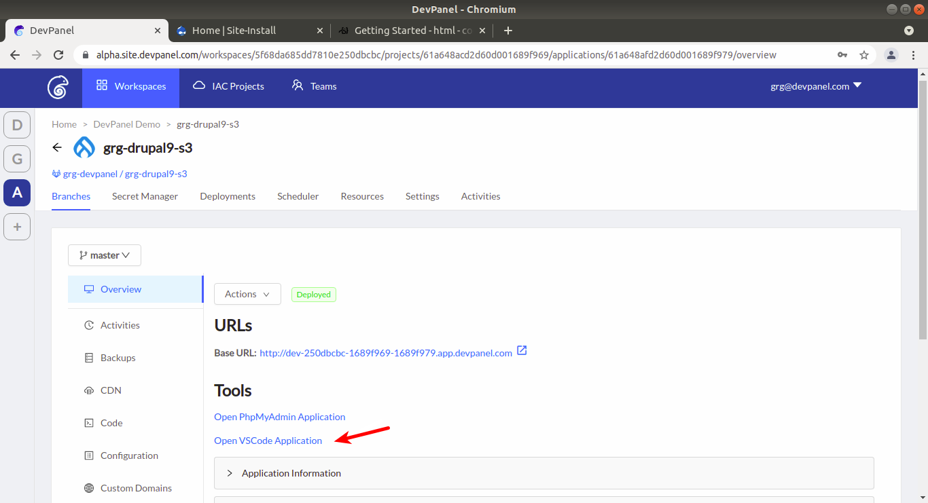
Task: Open PhpMyAdmin Application
Action: 279,416
